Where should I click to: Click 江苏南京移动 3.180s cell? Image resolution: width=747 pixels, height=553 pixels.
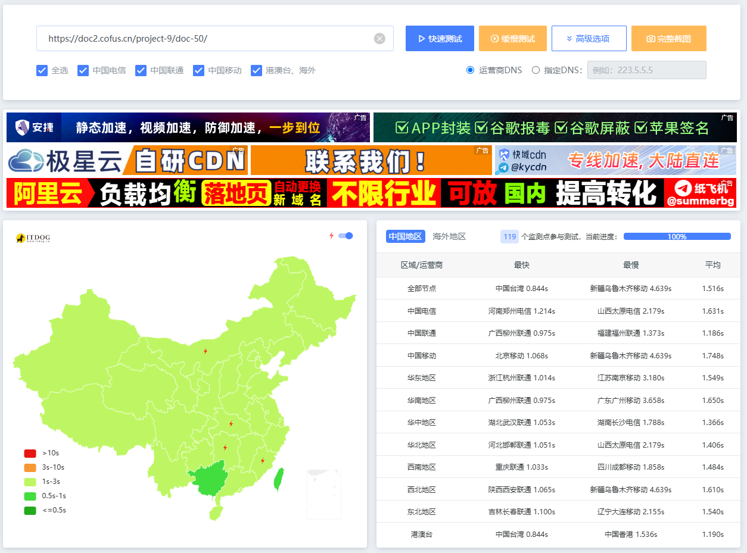pyautogui.click(x=631, y=378)
